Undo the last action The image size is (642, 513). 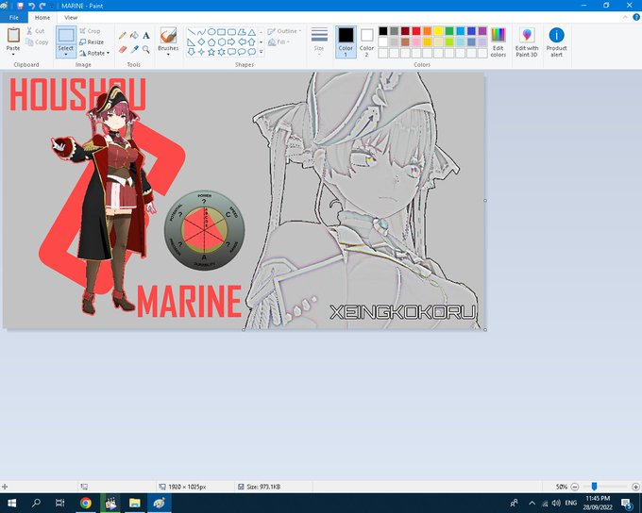(x=31, y=6)
